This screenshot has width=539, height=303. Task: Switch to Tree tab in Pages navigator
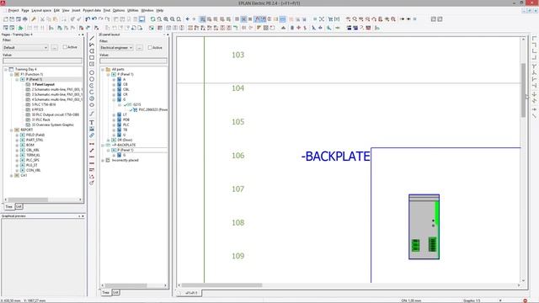pos(9,207)
